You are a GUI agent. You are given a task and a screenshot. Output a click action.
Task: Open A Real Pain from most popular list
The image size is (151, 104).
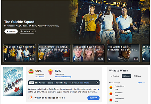119,99
